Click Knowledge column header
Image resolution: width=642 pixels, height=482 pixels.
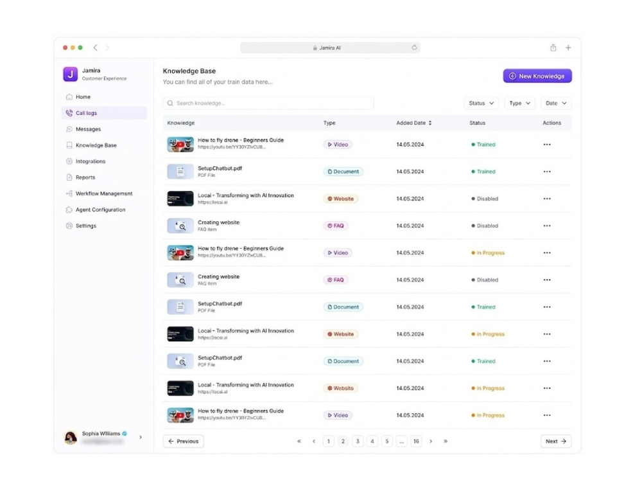click(181, 123)
